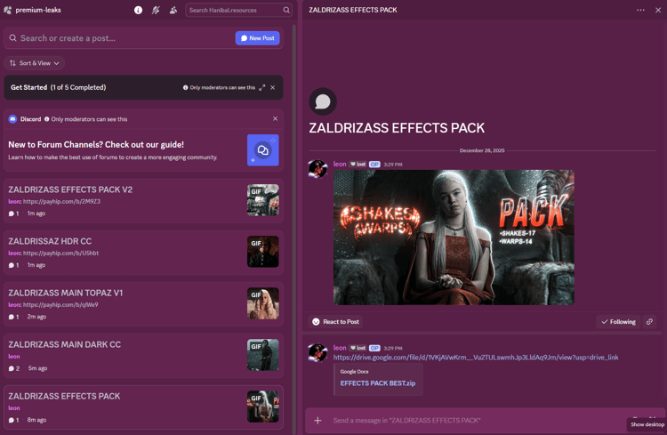Image resolution: width=667 pixels, height=435 pixels.
Task: Click the search magnifier in server search box
Action: pyautogui.click(x=286, y=10)
